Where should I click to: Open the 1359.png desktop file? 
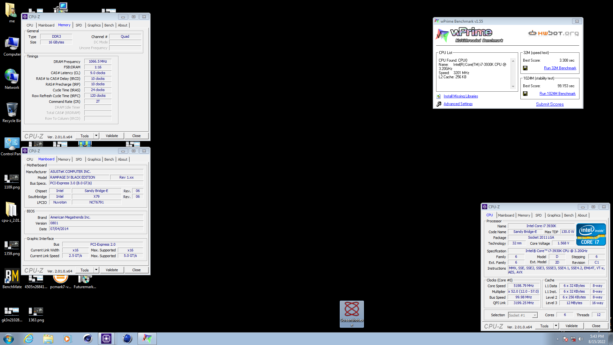[12, 248]
